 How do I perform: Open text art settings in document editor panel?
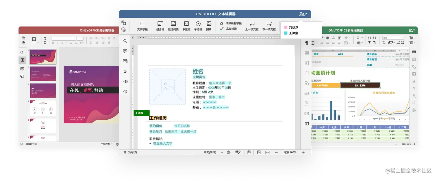tap(307, 103)
